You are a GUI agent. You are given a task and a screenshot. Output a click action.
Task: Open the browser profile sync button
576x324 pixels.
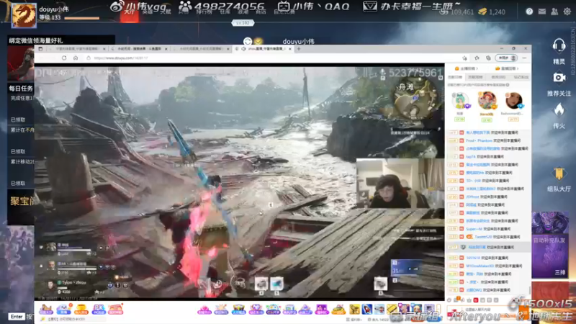coord(506,58)
